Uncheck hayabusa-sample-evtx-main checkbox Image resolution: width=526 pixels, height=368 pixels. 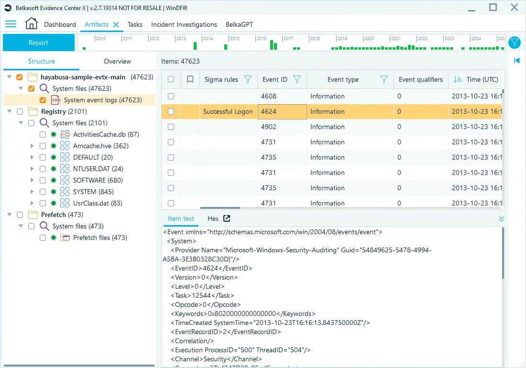(x=20, y=77)
